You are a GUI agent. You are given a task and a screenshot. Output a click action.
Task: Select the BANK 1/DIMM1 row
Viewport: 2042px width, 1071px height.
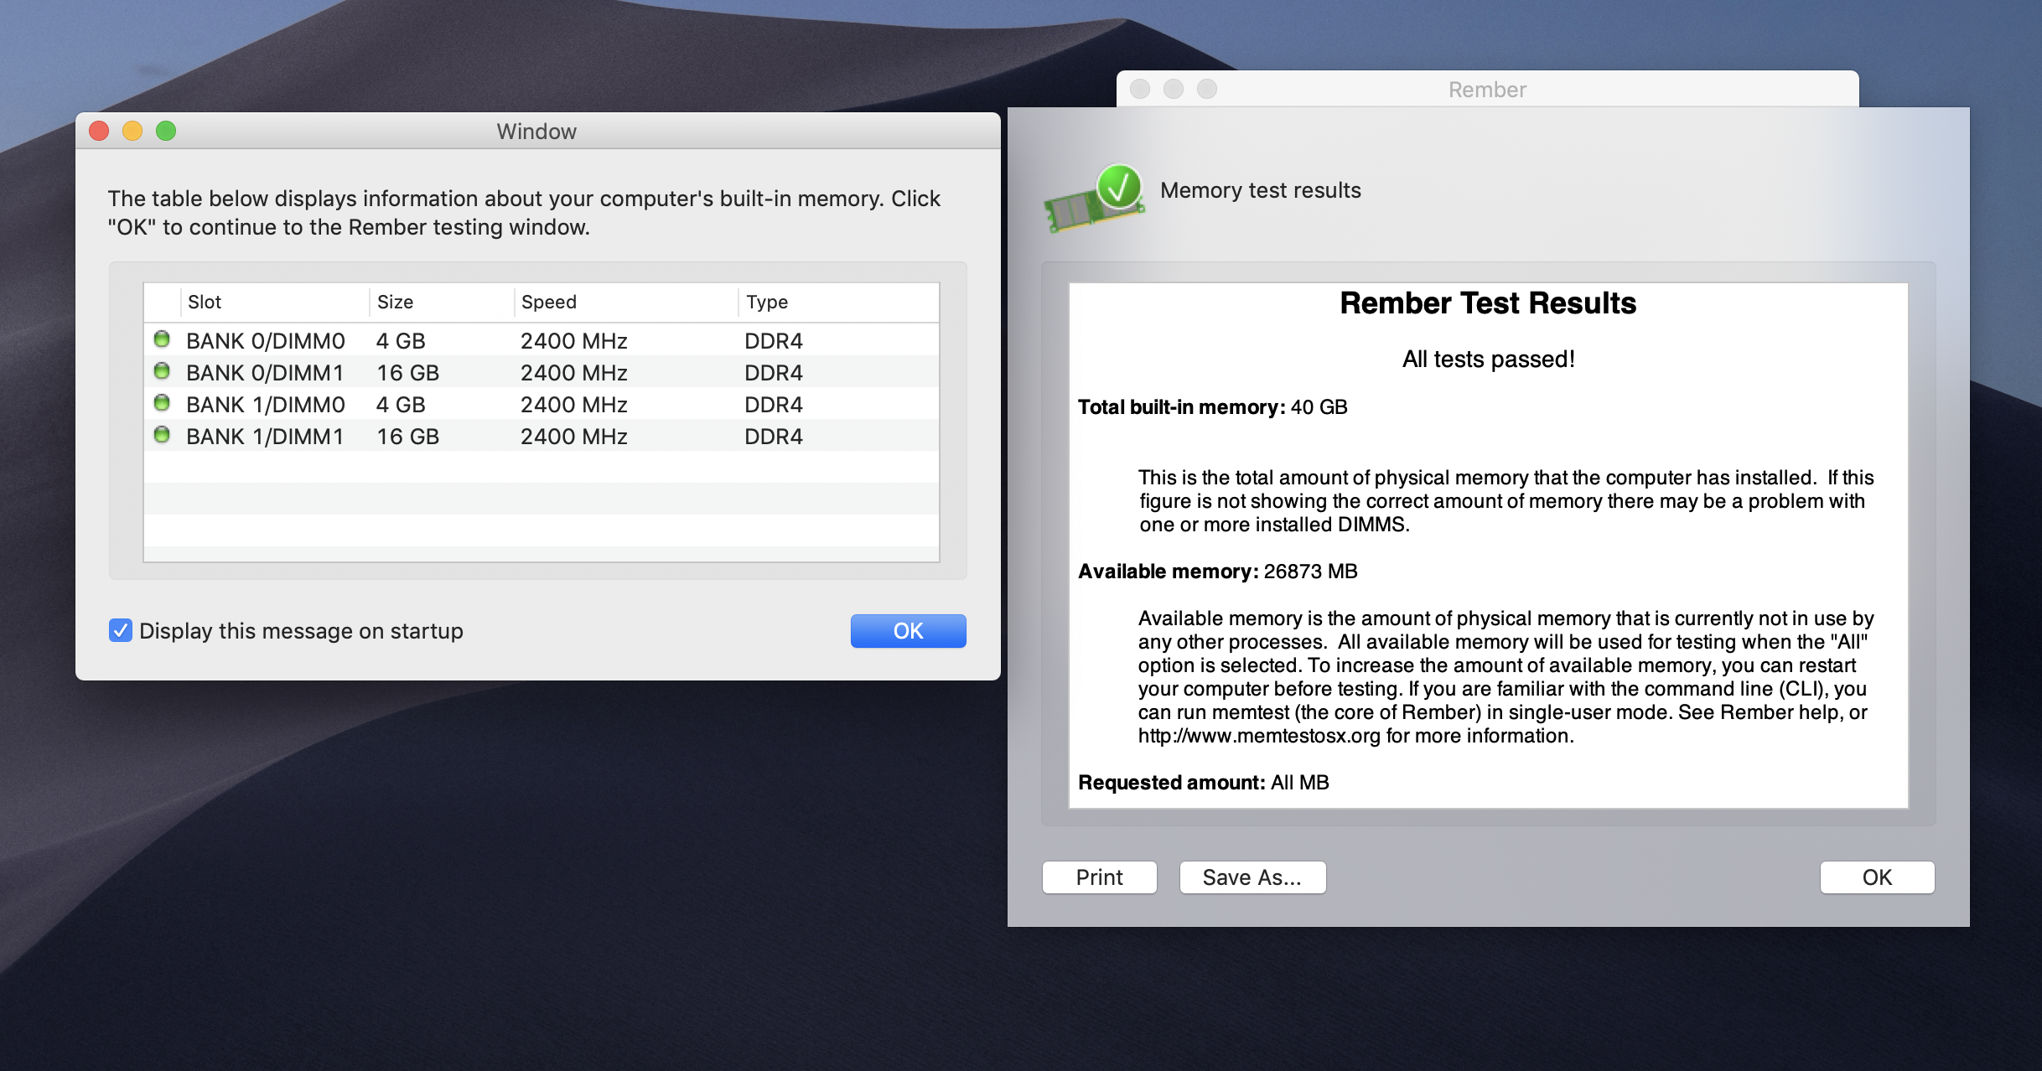(542, 436)
